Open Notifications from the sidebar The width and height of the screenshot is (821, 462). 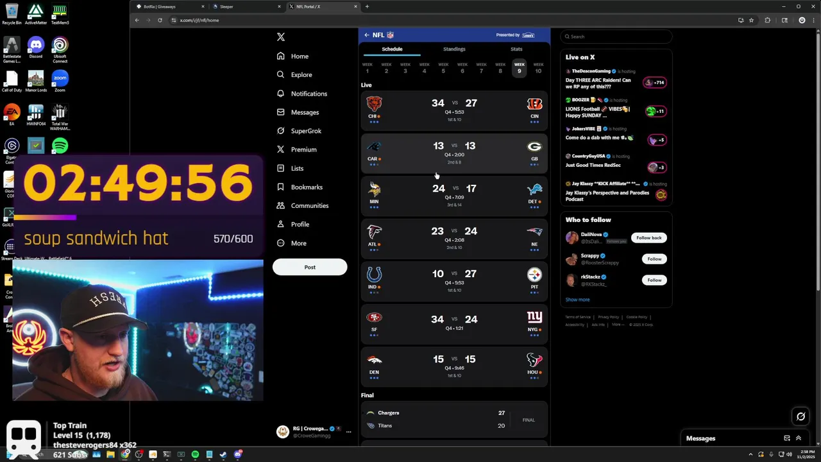[x=301, y=94]
